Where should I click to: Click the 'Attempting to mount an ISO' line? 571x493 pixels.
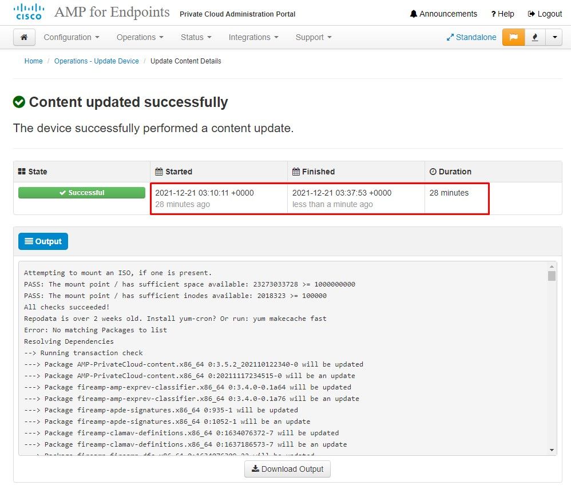tap(118, 273)
